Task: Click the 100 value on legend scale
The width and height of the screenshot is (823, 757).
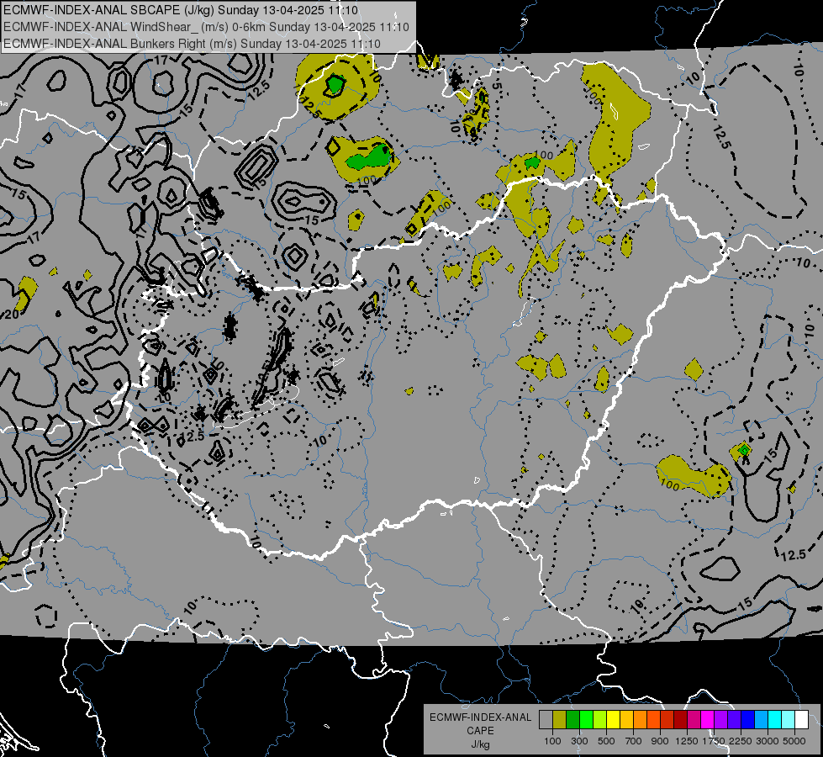Action: pyautogui.click(x=552, y=741)
